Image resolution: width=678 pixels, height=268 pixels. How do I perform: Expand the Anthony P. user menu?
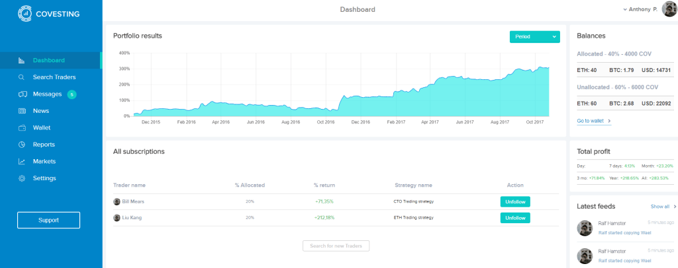(x=640, y=9)
